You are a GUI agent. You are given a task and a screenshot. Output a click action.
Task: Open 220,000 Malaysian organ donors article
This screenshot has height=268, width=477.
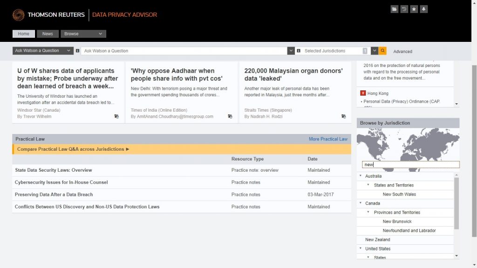click(x=293, y=74)
